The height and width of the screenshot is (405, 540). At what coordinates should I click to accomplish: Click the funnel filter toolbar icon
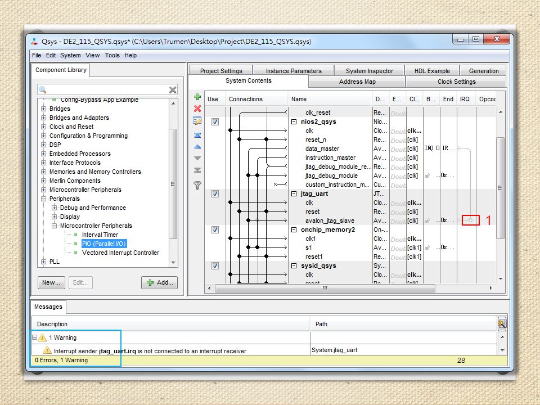point(197,185)
